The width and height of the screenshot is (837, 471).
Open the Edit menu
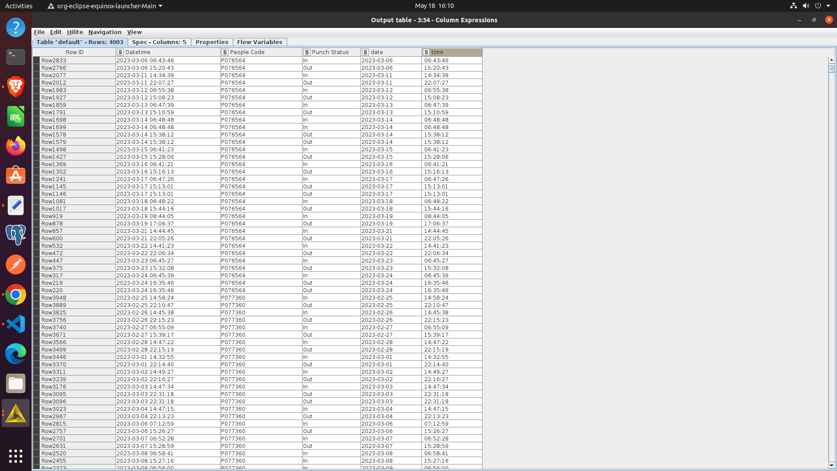tap(55, 32)
